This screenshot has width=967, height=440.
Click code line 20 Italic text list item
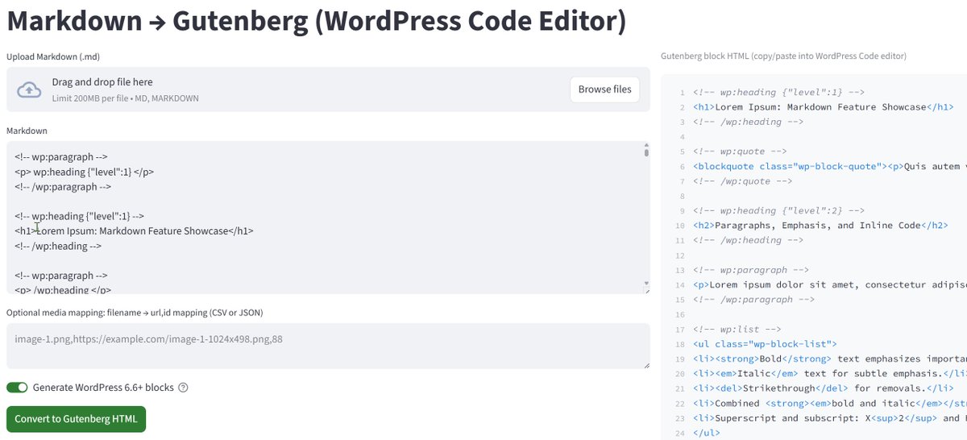829,373
